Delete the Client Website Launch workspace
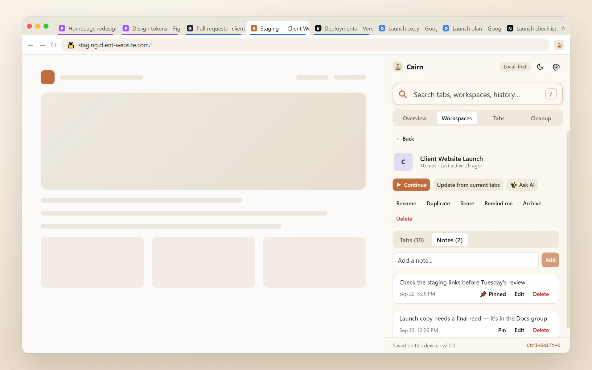Viewport: 592px width, 370px height. click(404, 219)
